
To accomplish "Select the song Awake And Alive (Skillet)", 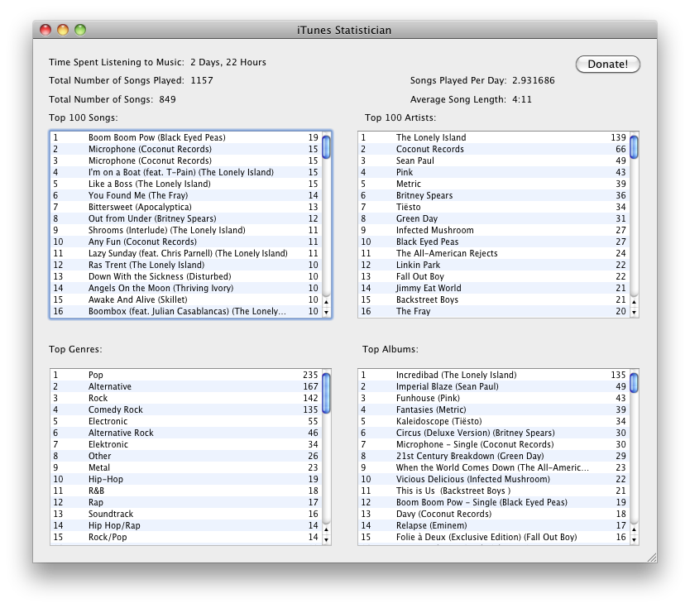I will tap(186, 299).
